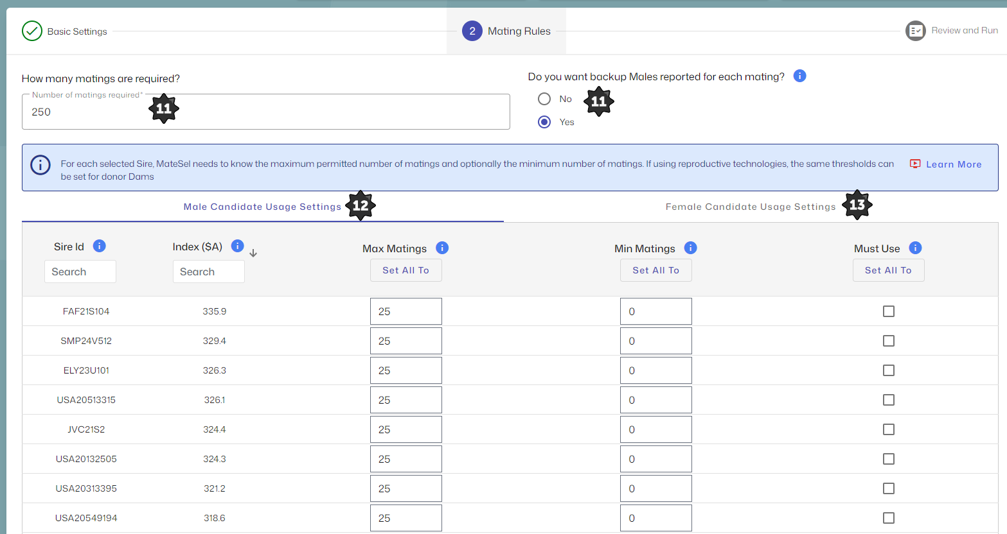Click the info icon beside Must Use
Screen dimensions: 1007x534
click(x=915, y=248)
